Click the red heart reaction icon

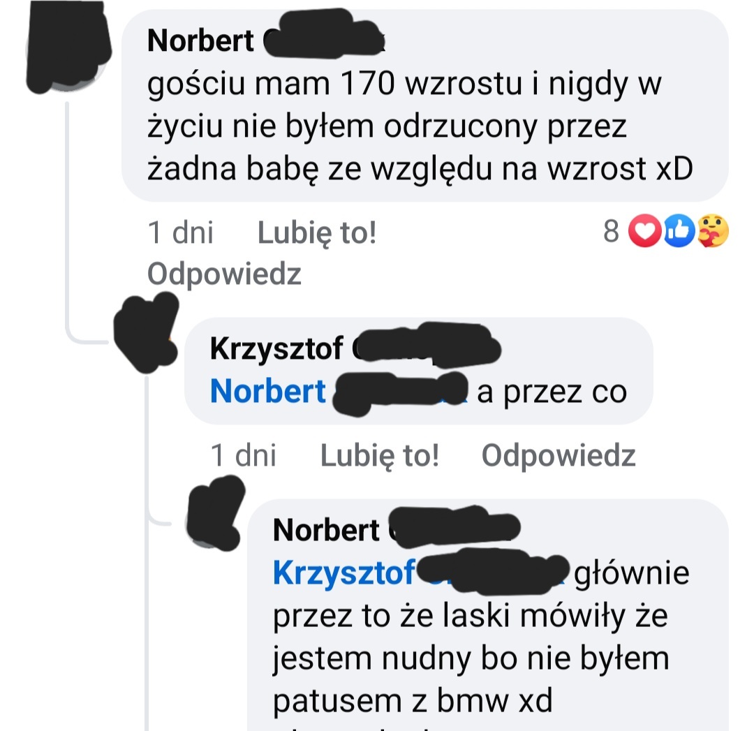point(644,231)
